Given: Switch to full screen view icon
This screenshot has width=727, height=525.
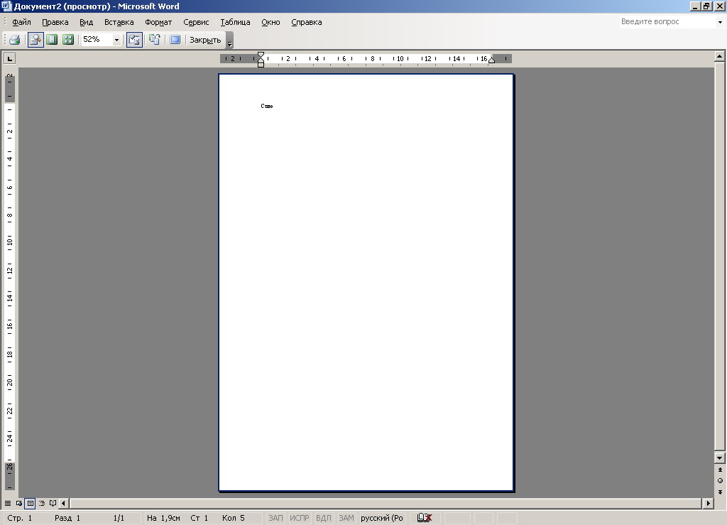Looking at the screenshot, I should tap(175, 40).
